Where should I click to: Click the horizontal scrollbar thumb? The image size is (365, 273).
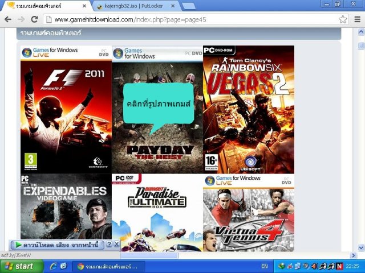(149, 255)
